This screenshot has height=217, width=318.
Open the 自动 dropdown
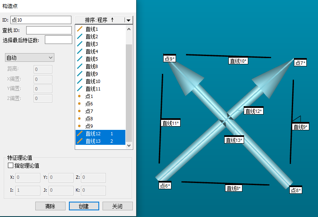[29, 57]
